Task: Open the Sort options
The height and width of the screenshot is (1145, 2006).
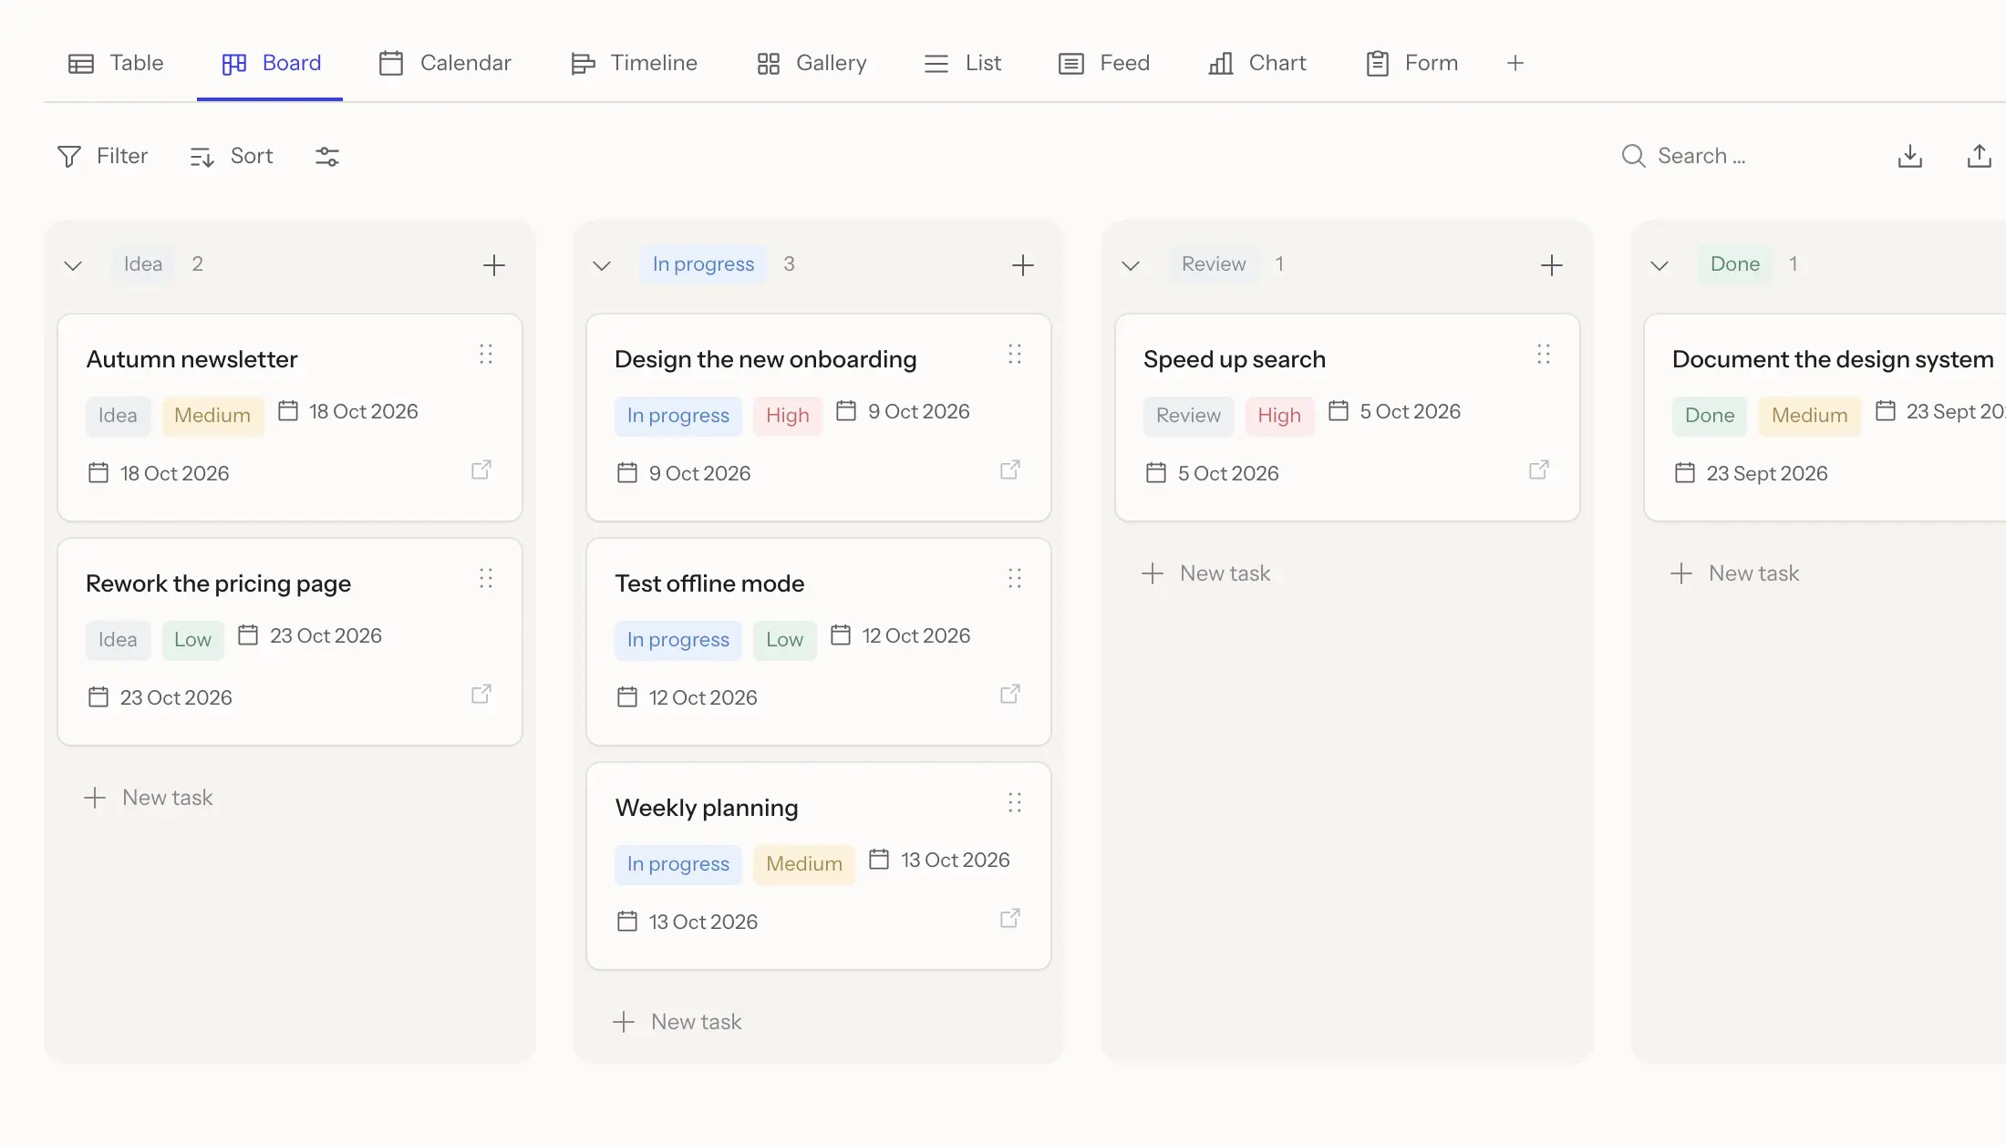Action: pos(232,157)
